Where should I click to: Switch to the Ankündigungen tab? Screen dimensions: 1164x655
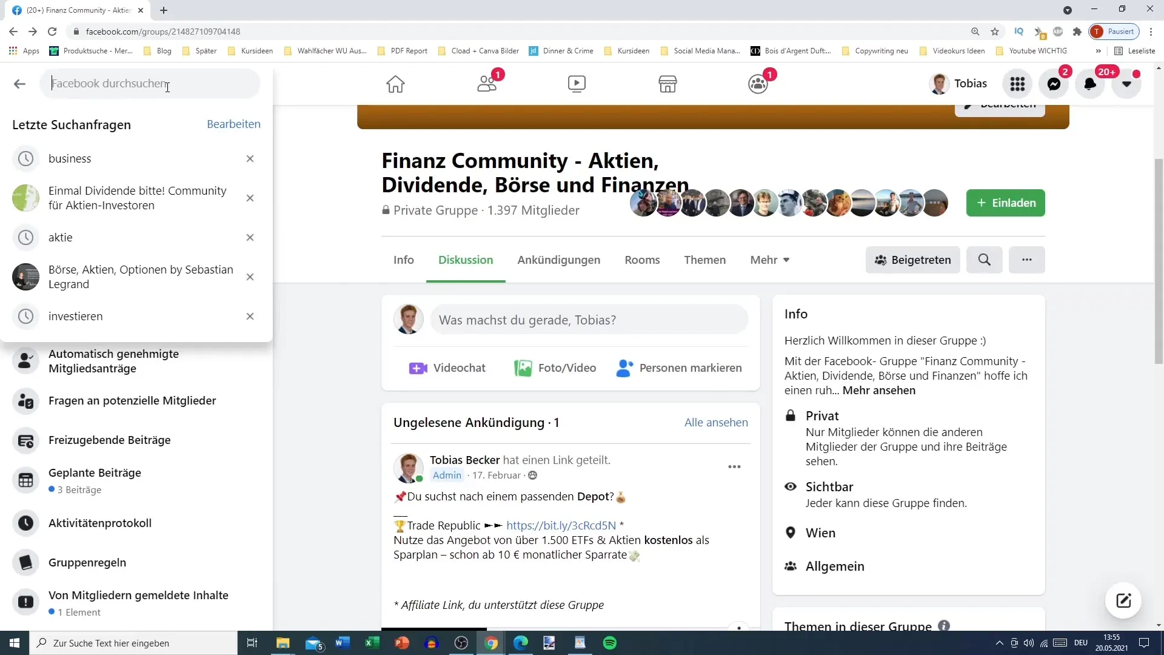coord(558,260)
